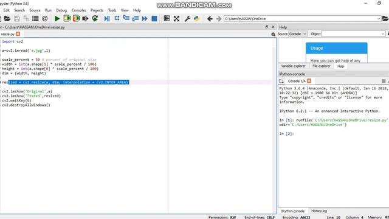Open the Source Console dropdown
Image resolution: width=389 pixels, height=219 pixels.
298,34
